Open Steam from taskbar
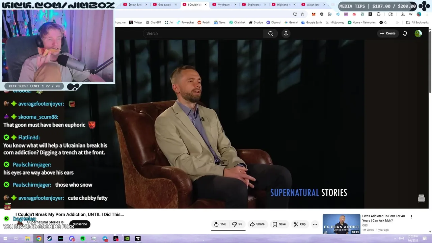 (50, 239)
